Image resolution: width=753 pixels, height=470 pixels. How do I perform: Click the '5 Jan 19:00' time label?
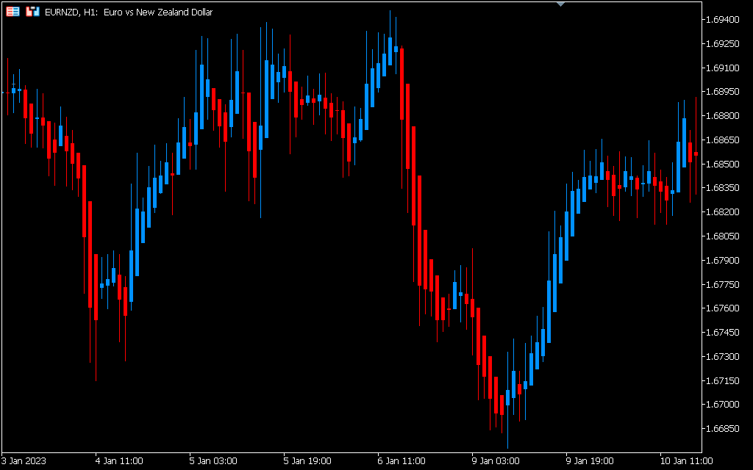307,461
